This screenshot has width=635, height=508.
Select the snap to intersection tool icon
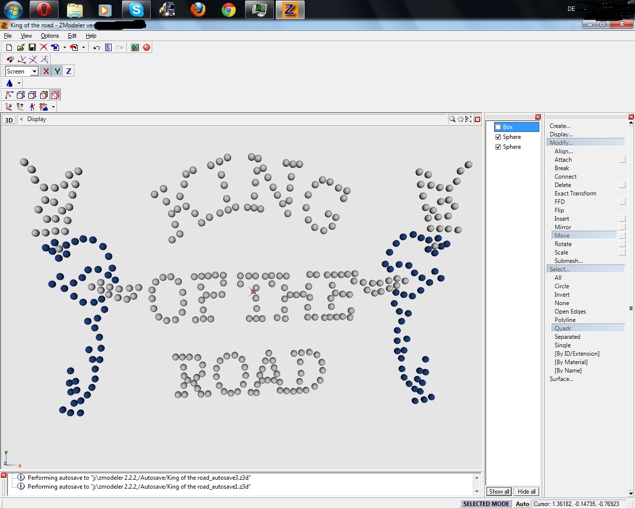[x=33, y=60]
